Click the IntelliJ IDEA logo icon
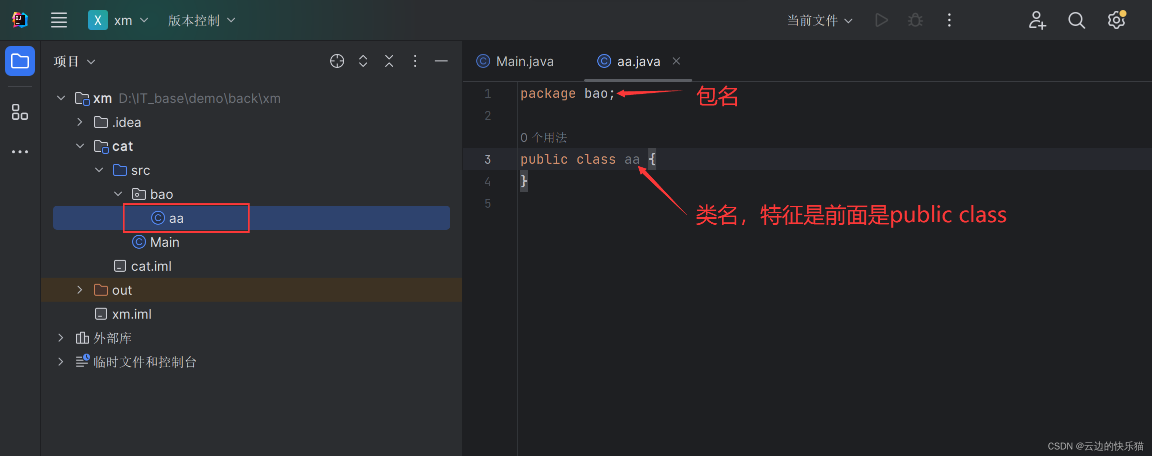The image size is (1152, 456). 20,20
